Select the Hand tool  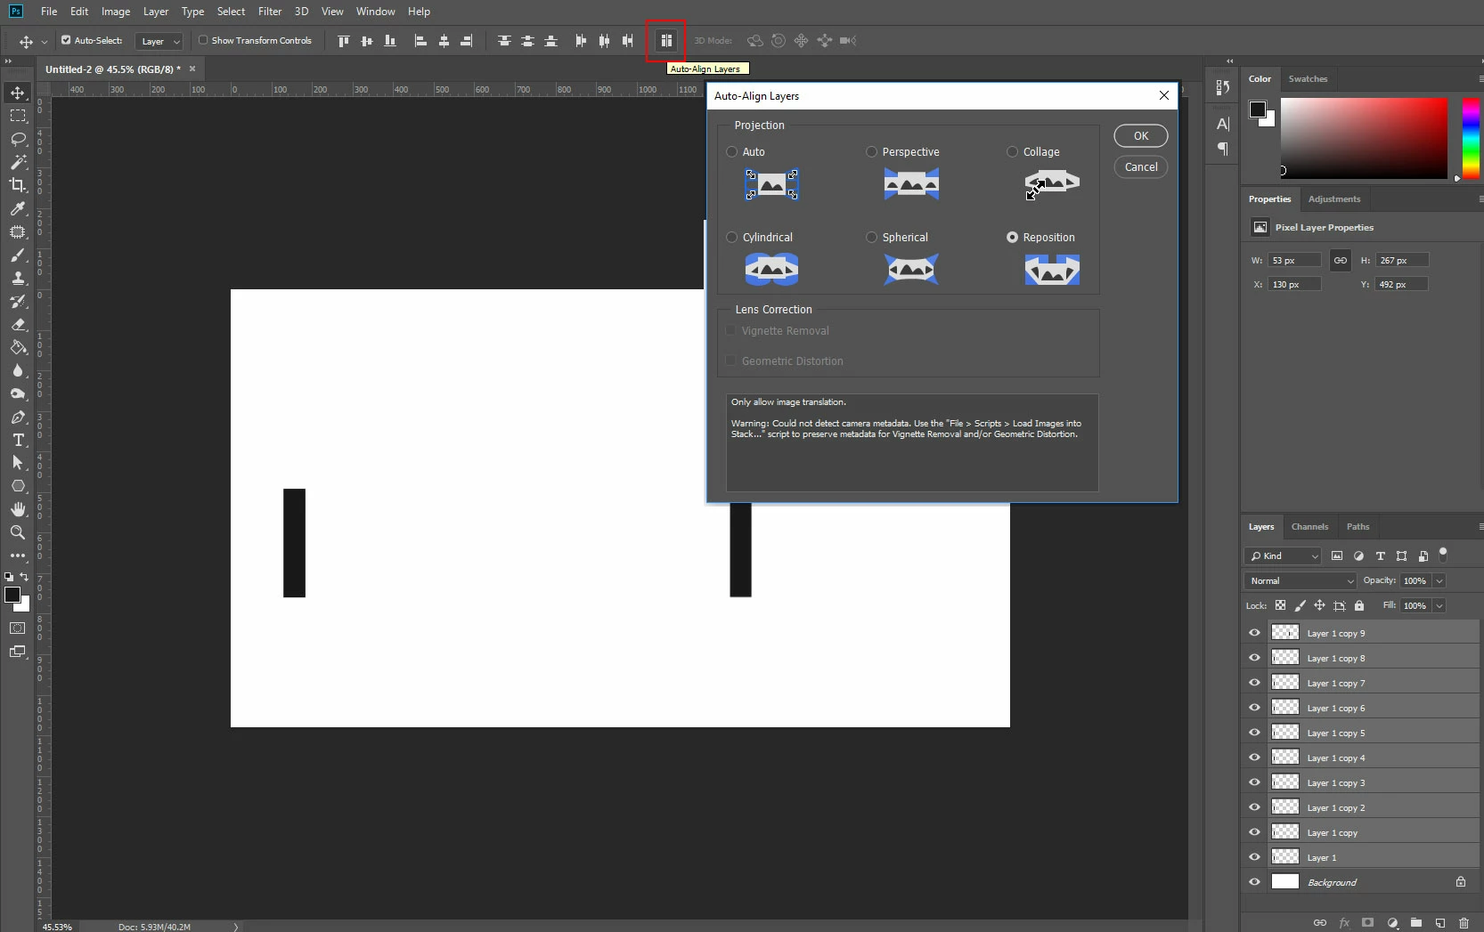[x=18, y=509]
